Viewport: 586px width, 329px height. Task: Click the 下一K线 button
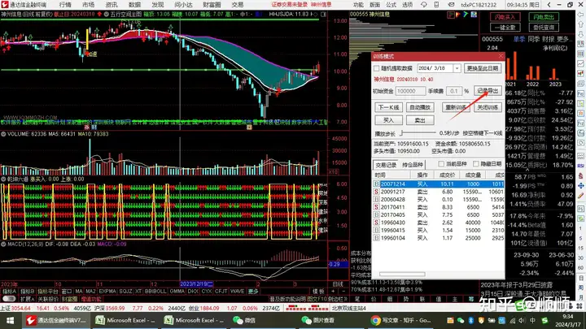tap(388, 107)
